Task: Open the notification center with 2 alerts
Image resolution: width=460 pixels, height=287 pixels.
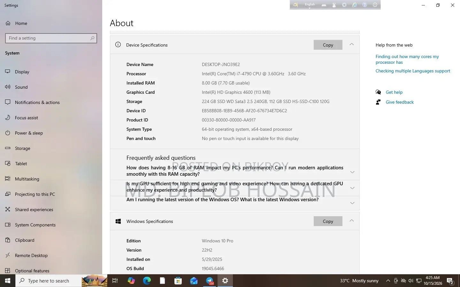Action: coord(450,281)
